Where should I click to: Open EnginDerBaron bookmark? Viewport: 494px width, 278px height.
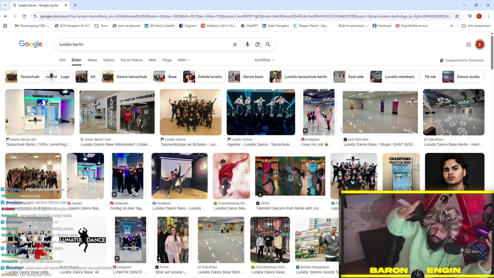coord(412,26)
